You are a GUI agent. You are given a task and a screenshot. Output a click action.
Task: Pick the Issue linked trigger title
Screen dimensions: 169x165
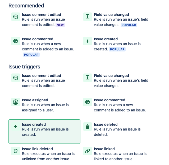point(104,149)
